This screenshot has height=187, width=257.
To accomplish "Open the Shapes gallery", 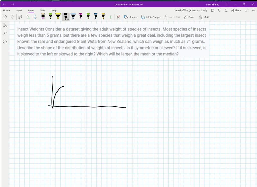I will (131, 17).
